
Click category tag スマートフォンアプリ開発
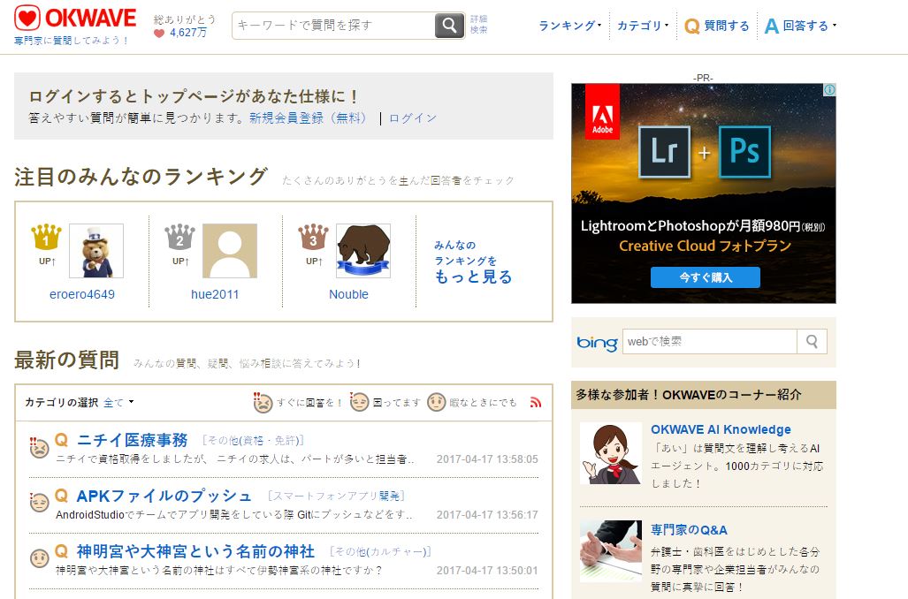pos(337,496)
